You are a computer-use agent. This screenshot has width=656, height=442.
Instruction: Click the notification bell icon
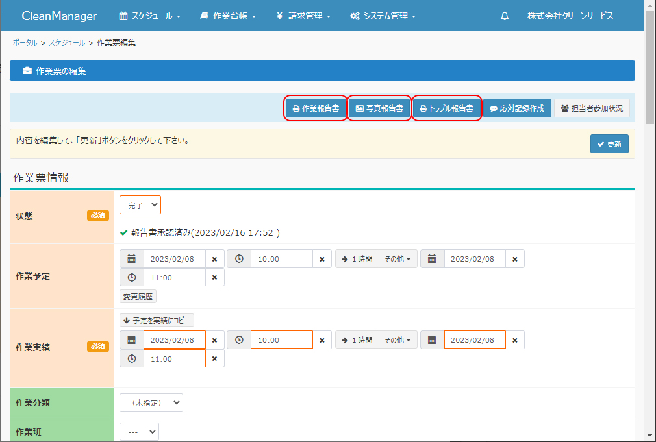click(x=505, y=16)
